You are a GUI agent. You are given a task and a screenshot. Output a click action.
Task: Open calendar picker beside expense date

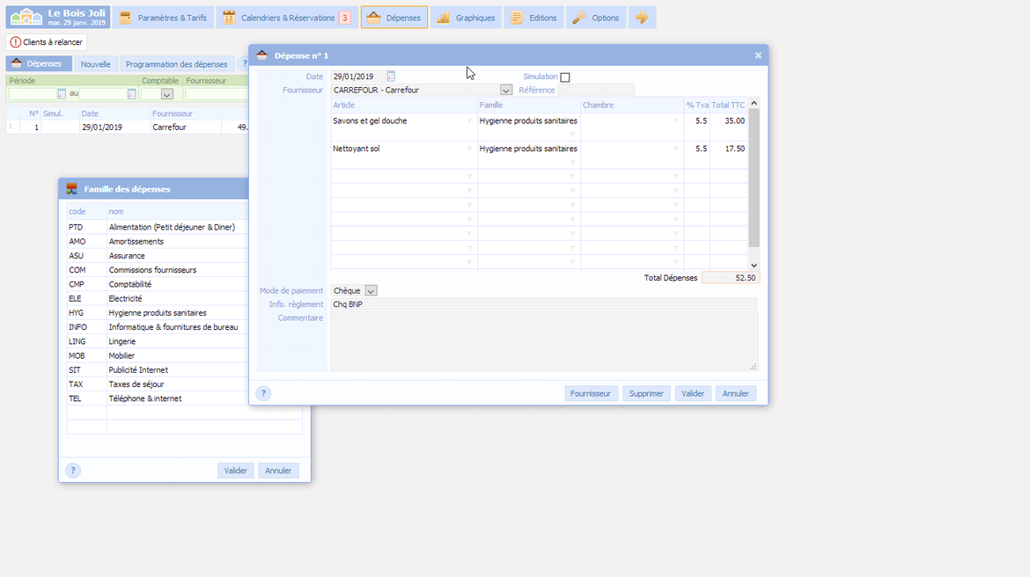click(391, 77)
